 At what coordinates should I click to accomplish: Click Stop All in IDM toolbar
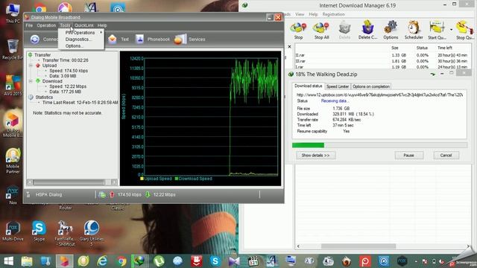coord(321,31)
